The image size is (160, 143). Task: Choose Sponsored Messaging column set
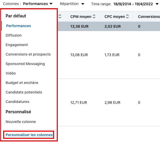tap(25, 64)
